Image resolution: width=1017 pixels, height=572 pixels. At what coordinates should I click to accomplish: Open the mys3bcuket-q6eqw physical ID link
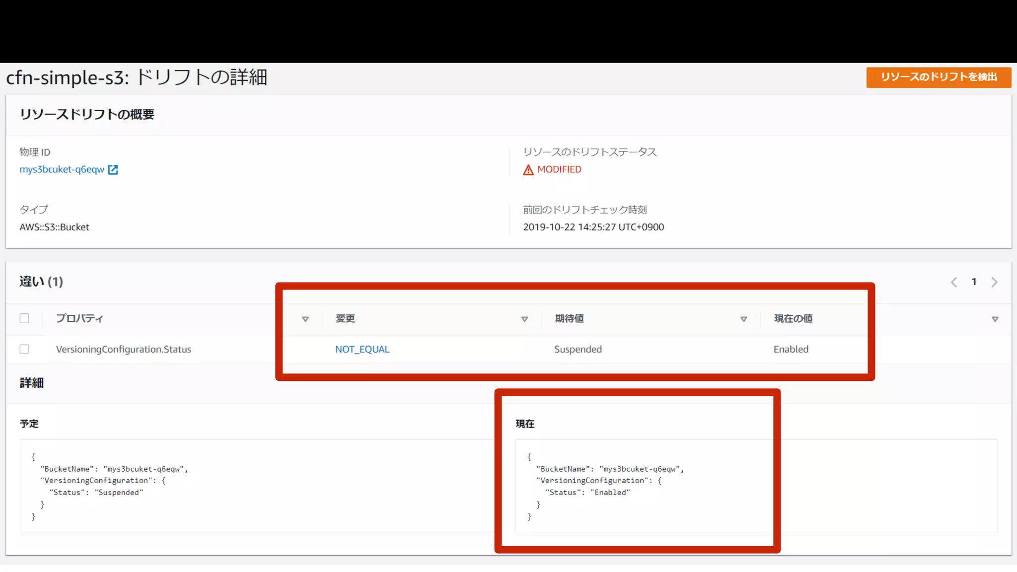click(x=62, y=169)
